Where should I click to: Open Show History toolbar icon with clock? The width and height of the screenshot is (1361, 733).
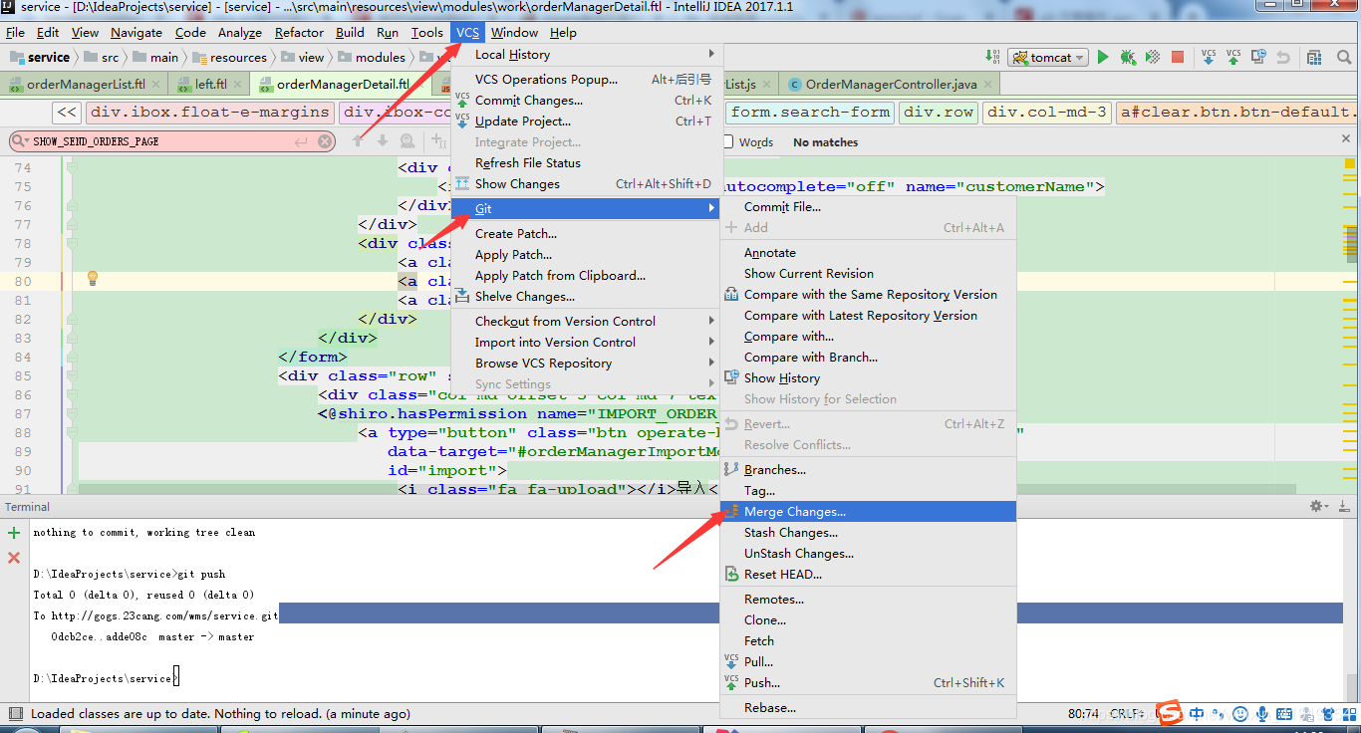[1259, 58]
